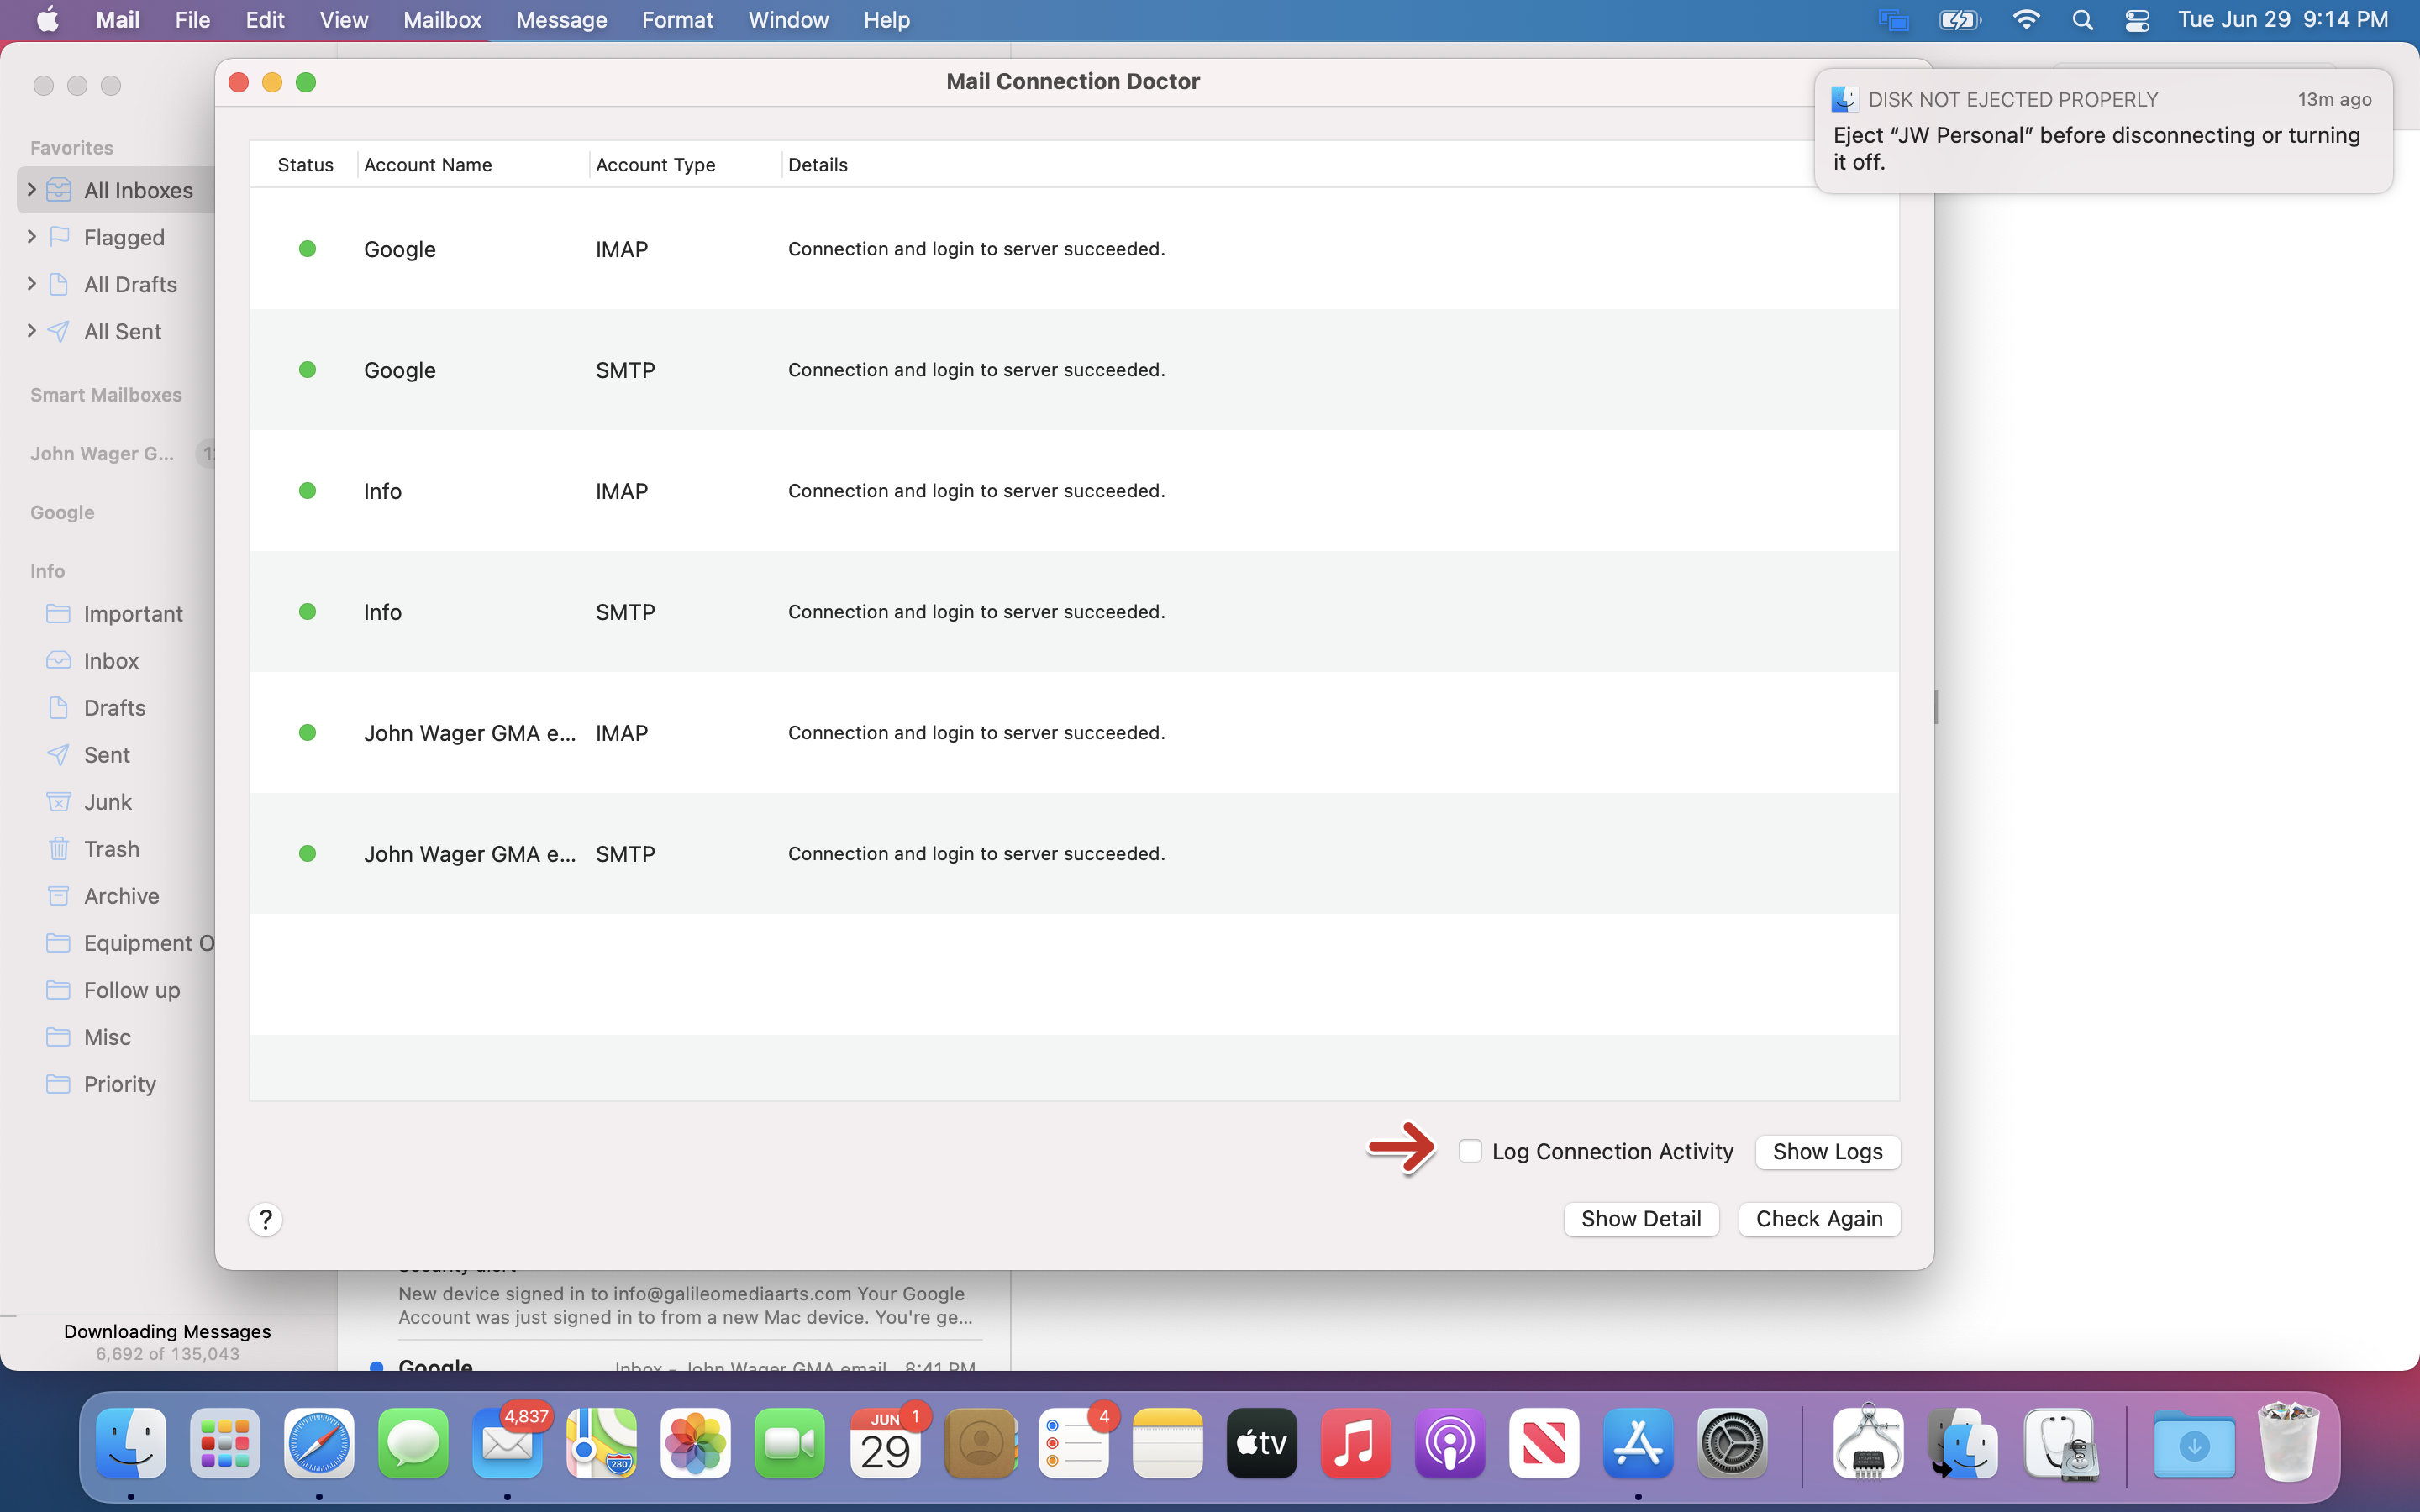Open the Misc folder
The width and height of the screenshot is (2420, 1512).
point(108,1037)
